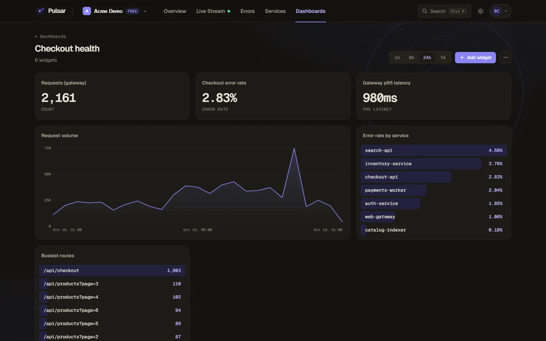Open the Gateway p95 latency widget
The height and width of the screenshot is (341, 546).
tap(433, 96)
